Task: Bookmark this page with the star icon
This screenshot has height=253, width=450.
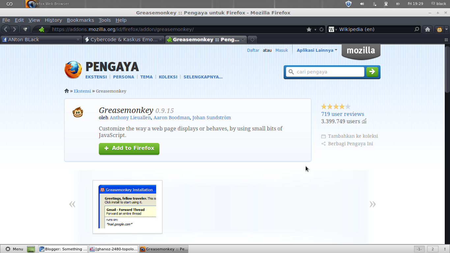Action: [309, 29]
